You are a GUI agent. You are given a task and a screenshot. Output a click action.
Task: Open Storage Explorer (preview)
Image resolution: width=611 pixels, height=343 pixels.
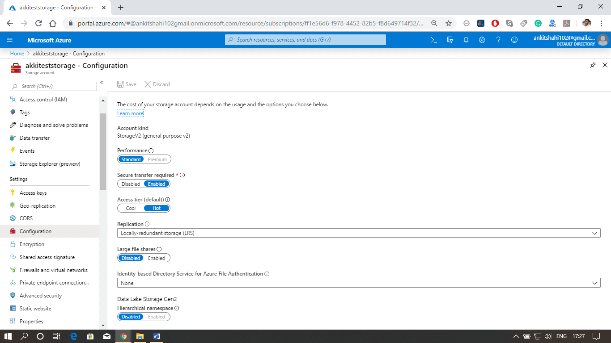(50, 164)
